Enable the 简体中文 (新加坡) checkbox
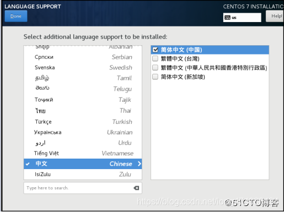Viewport: 284px width, 212px height. (156, 77)
